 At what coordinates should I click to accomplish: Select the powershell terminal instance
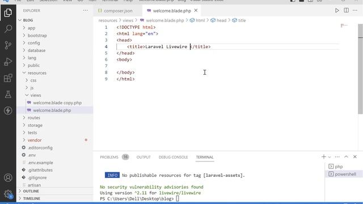(344, 174)
